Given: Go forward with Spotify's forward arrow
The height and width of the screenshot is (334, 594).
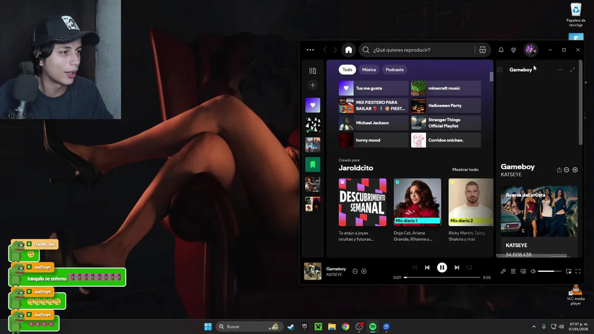Looking at the screenshot, I should coord(335,50).
